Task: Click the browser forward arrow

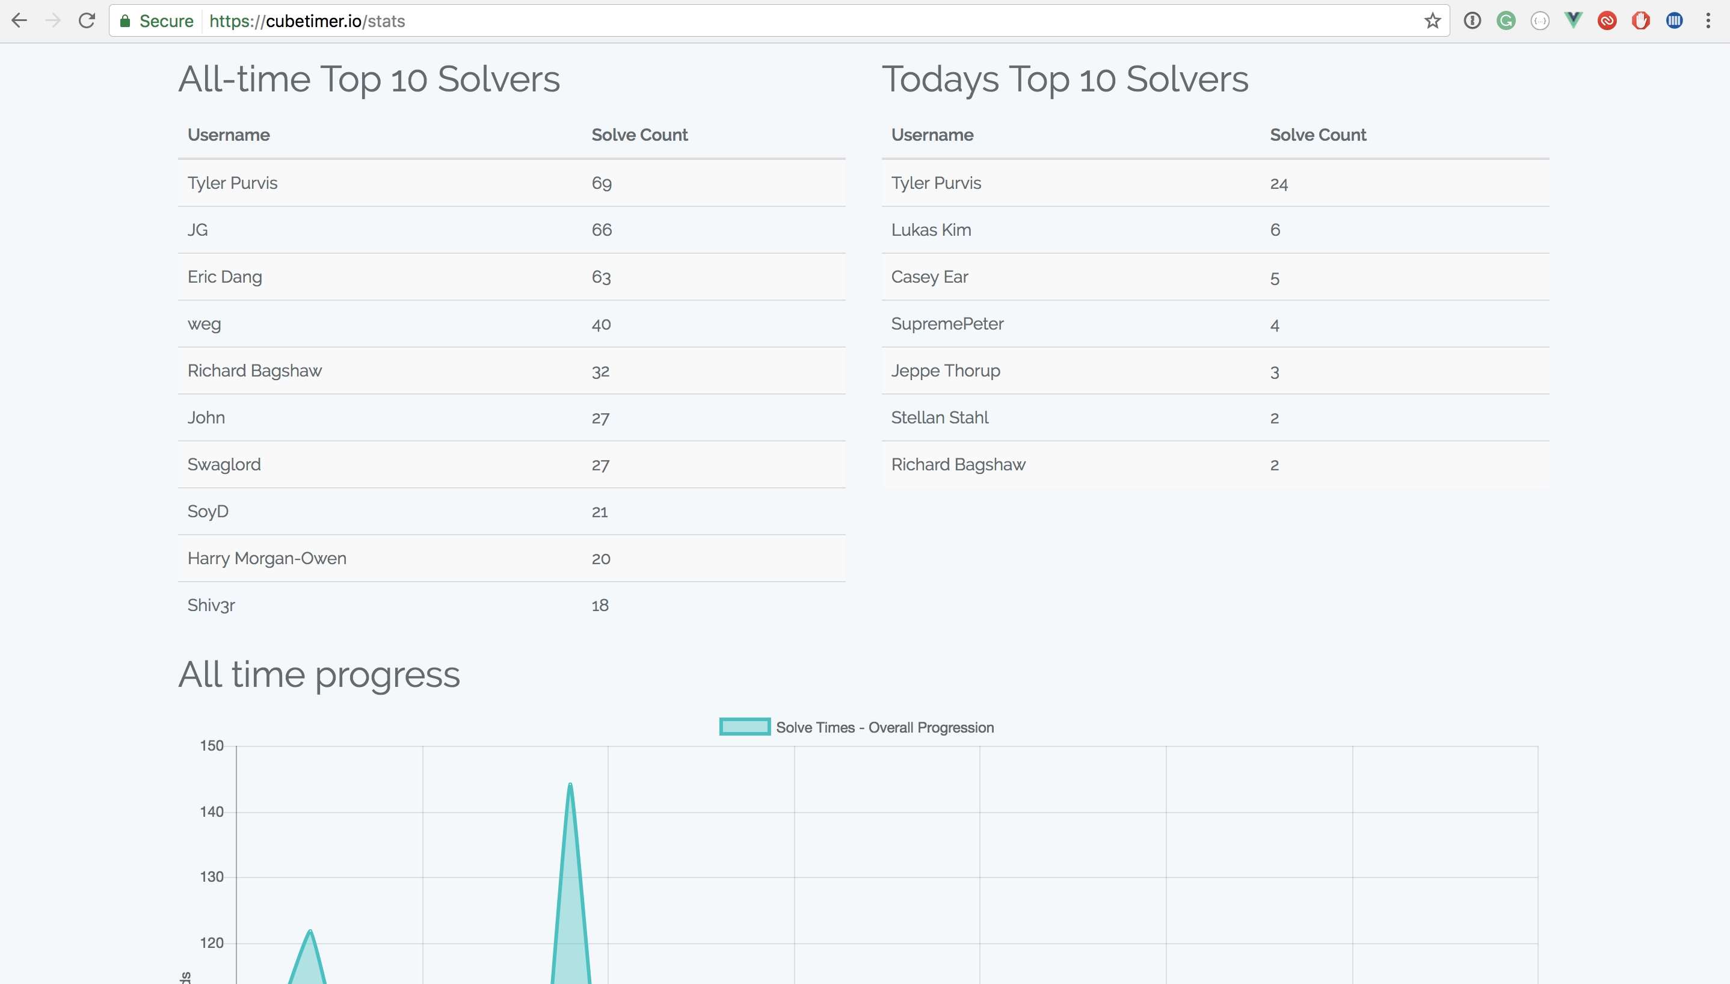Action: 53,21
